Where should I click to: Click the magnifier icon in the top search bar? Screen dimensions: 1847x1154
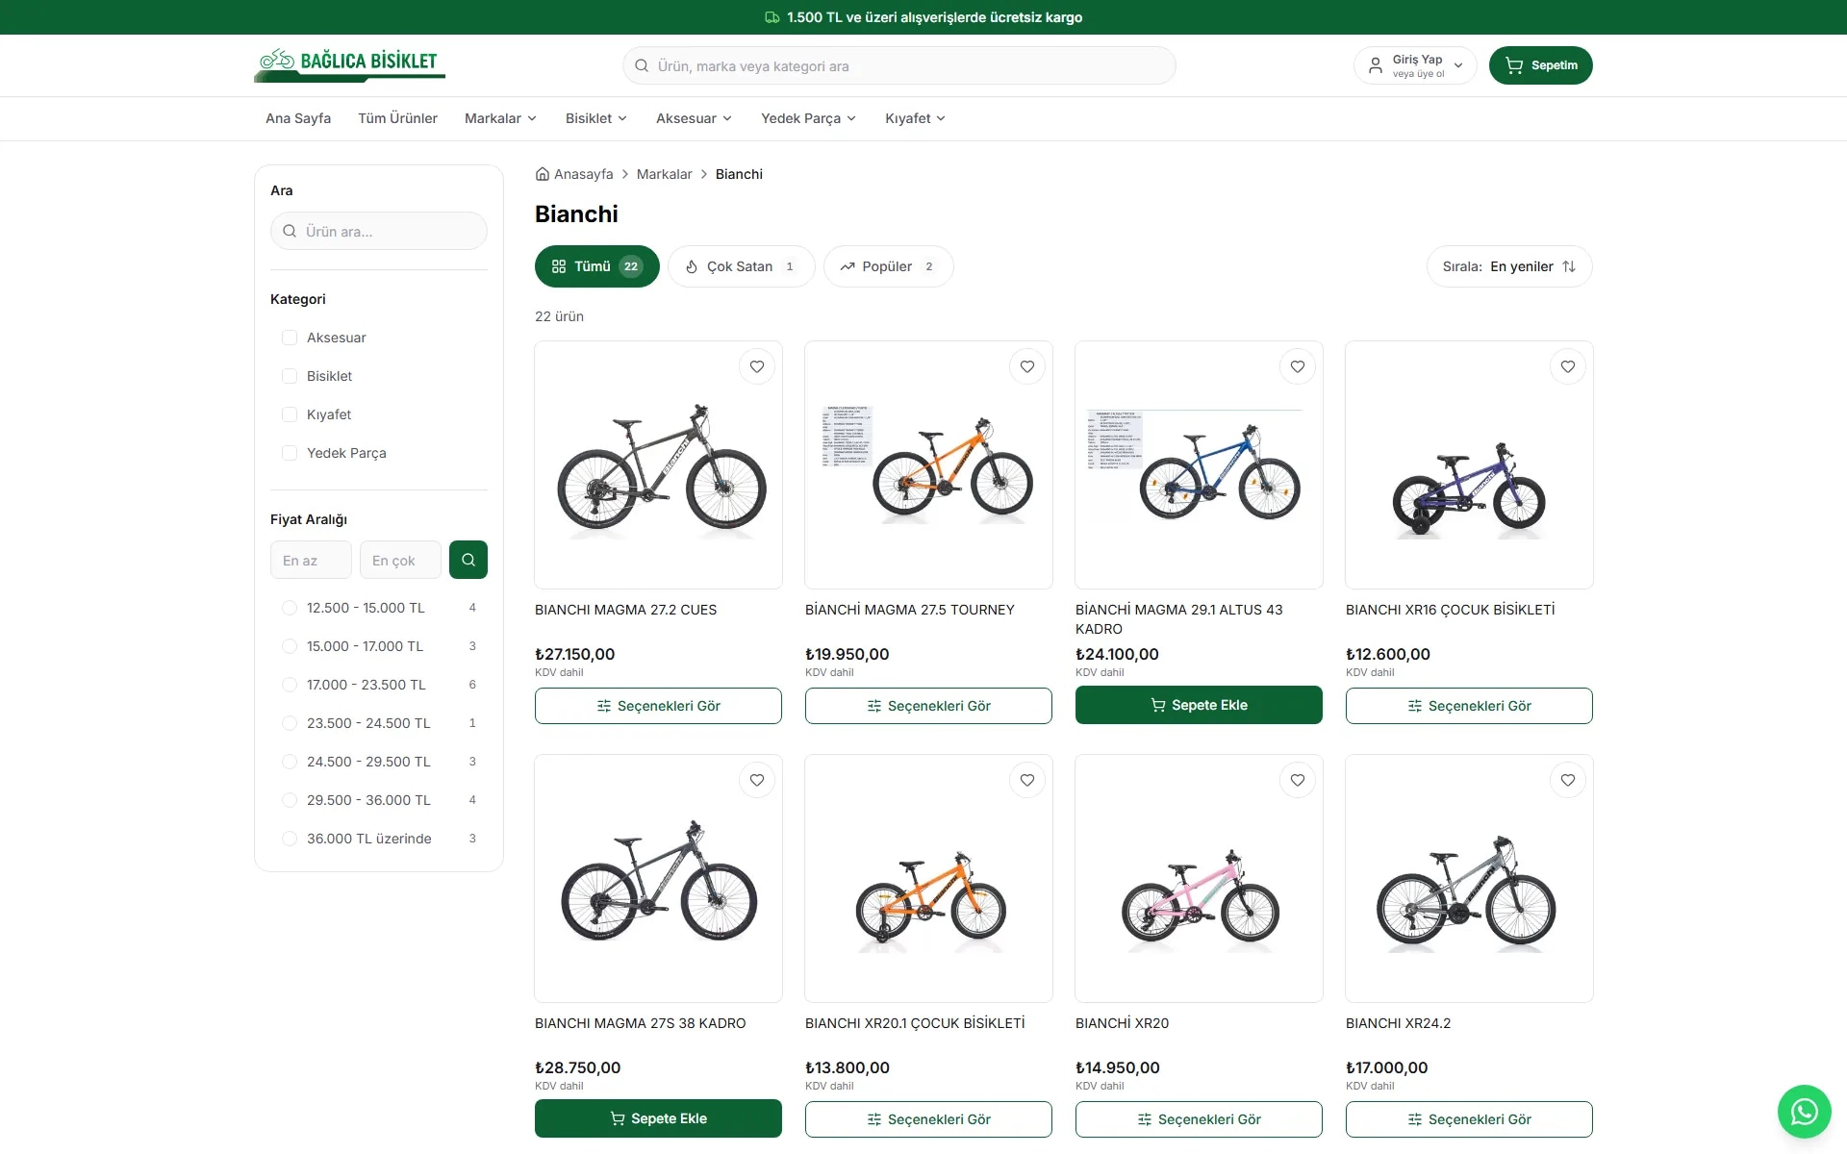tap(642, 65)
